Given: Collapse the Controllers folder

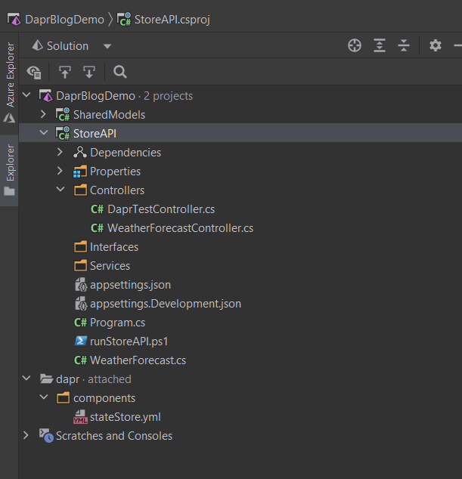Looking at the screenshot, I should point(60,190).
